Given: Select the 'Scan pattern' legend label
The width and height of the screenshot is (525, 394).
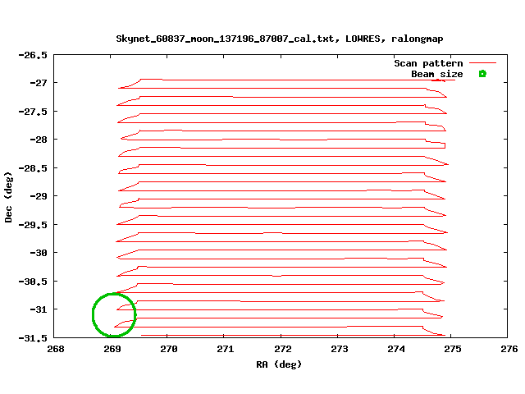Looking at the screenshot, I should point(428,63).
